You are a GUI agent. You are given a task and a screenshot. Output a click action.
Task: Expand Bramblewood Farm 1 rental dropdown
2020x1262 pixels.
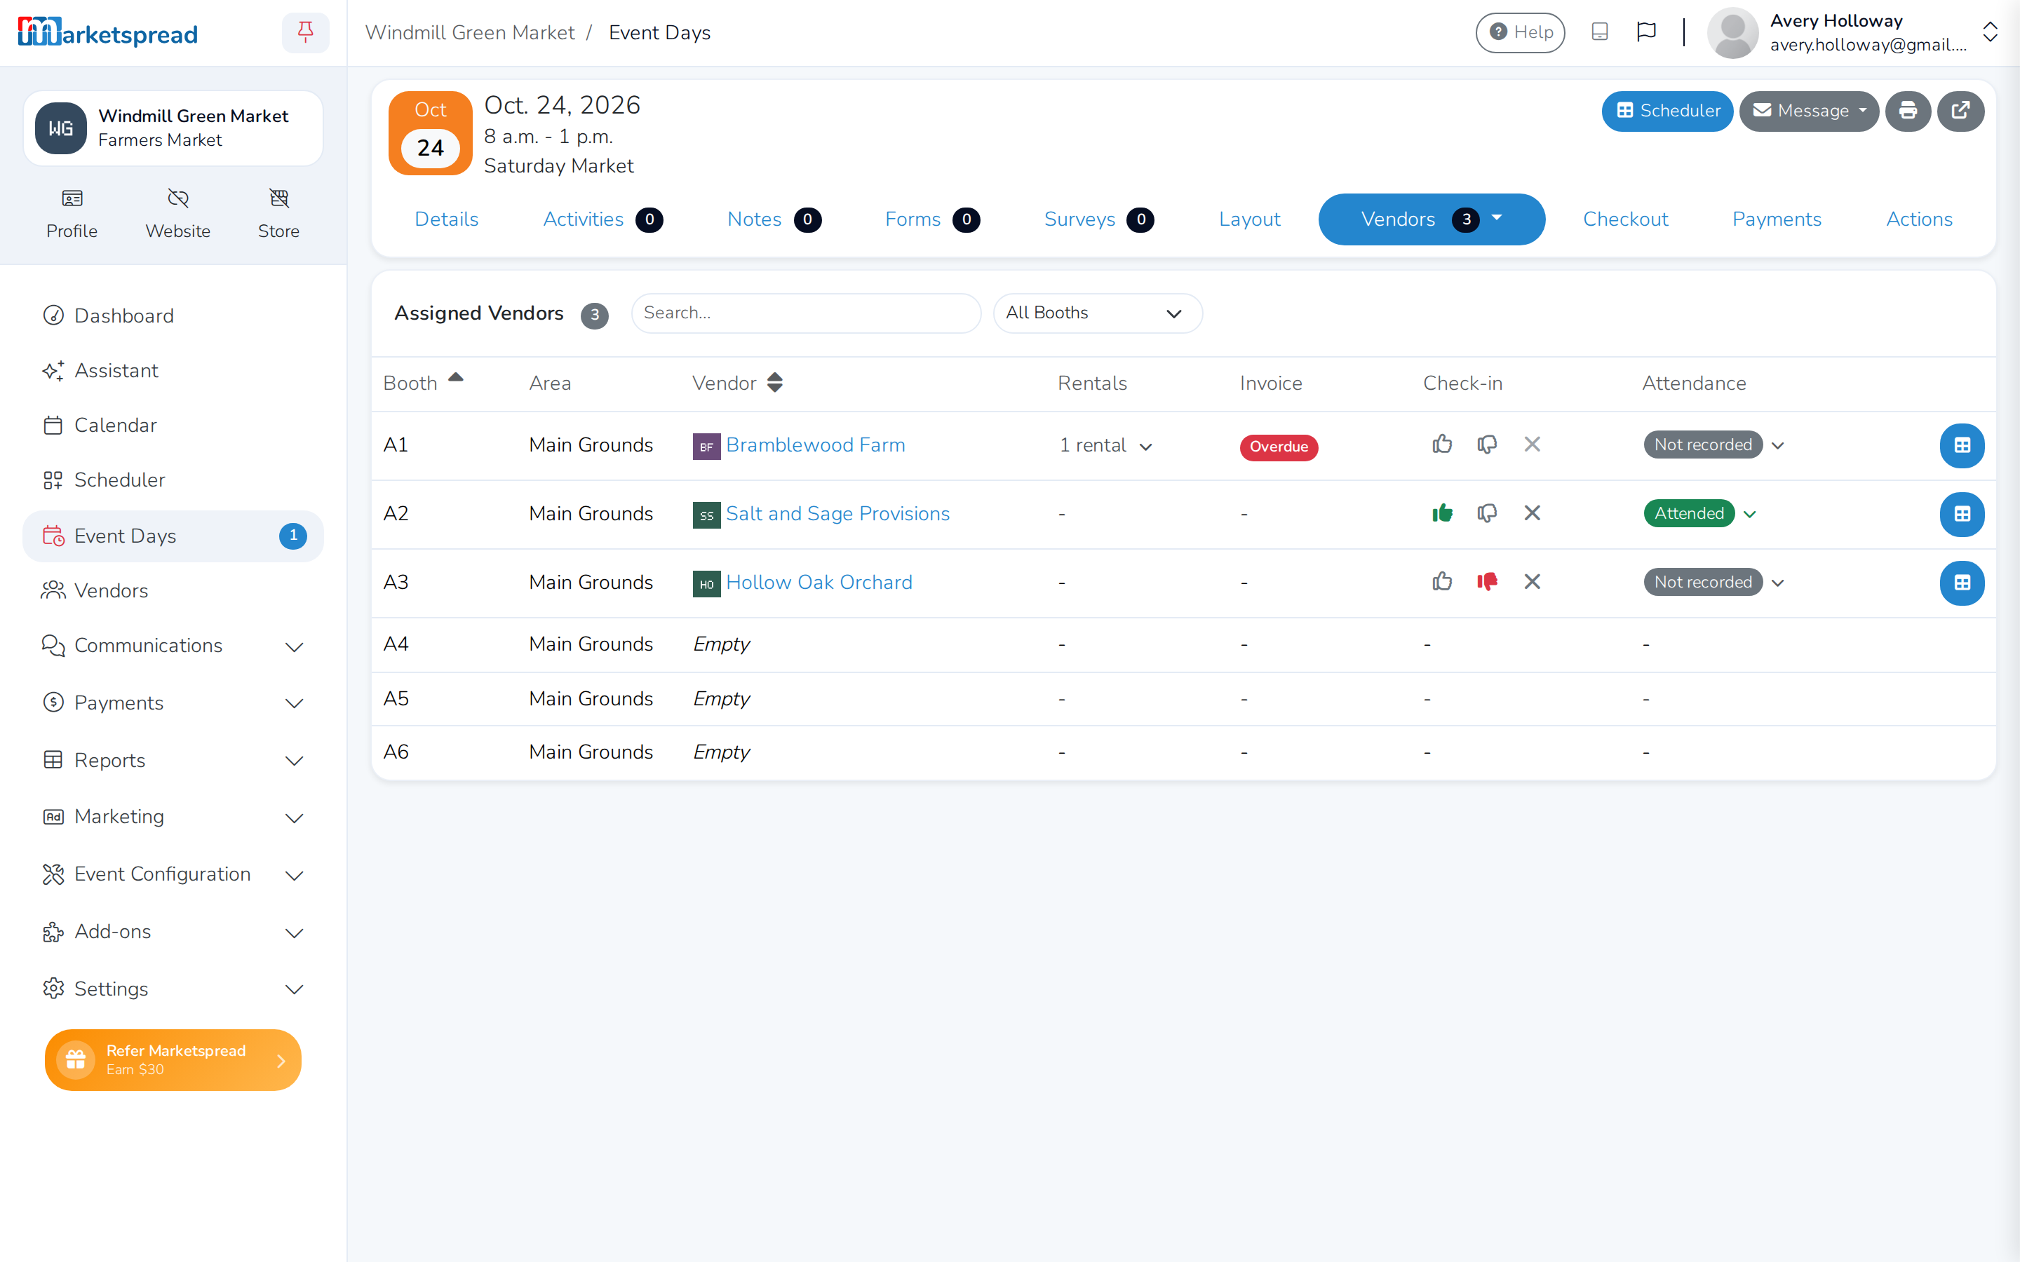pos(1106,446)
